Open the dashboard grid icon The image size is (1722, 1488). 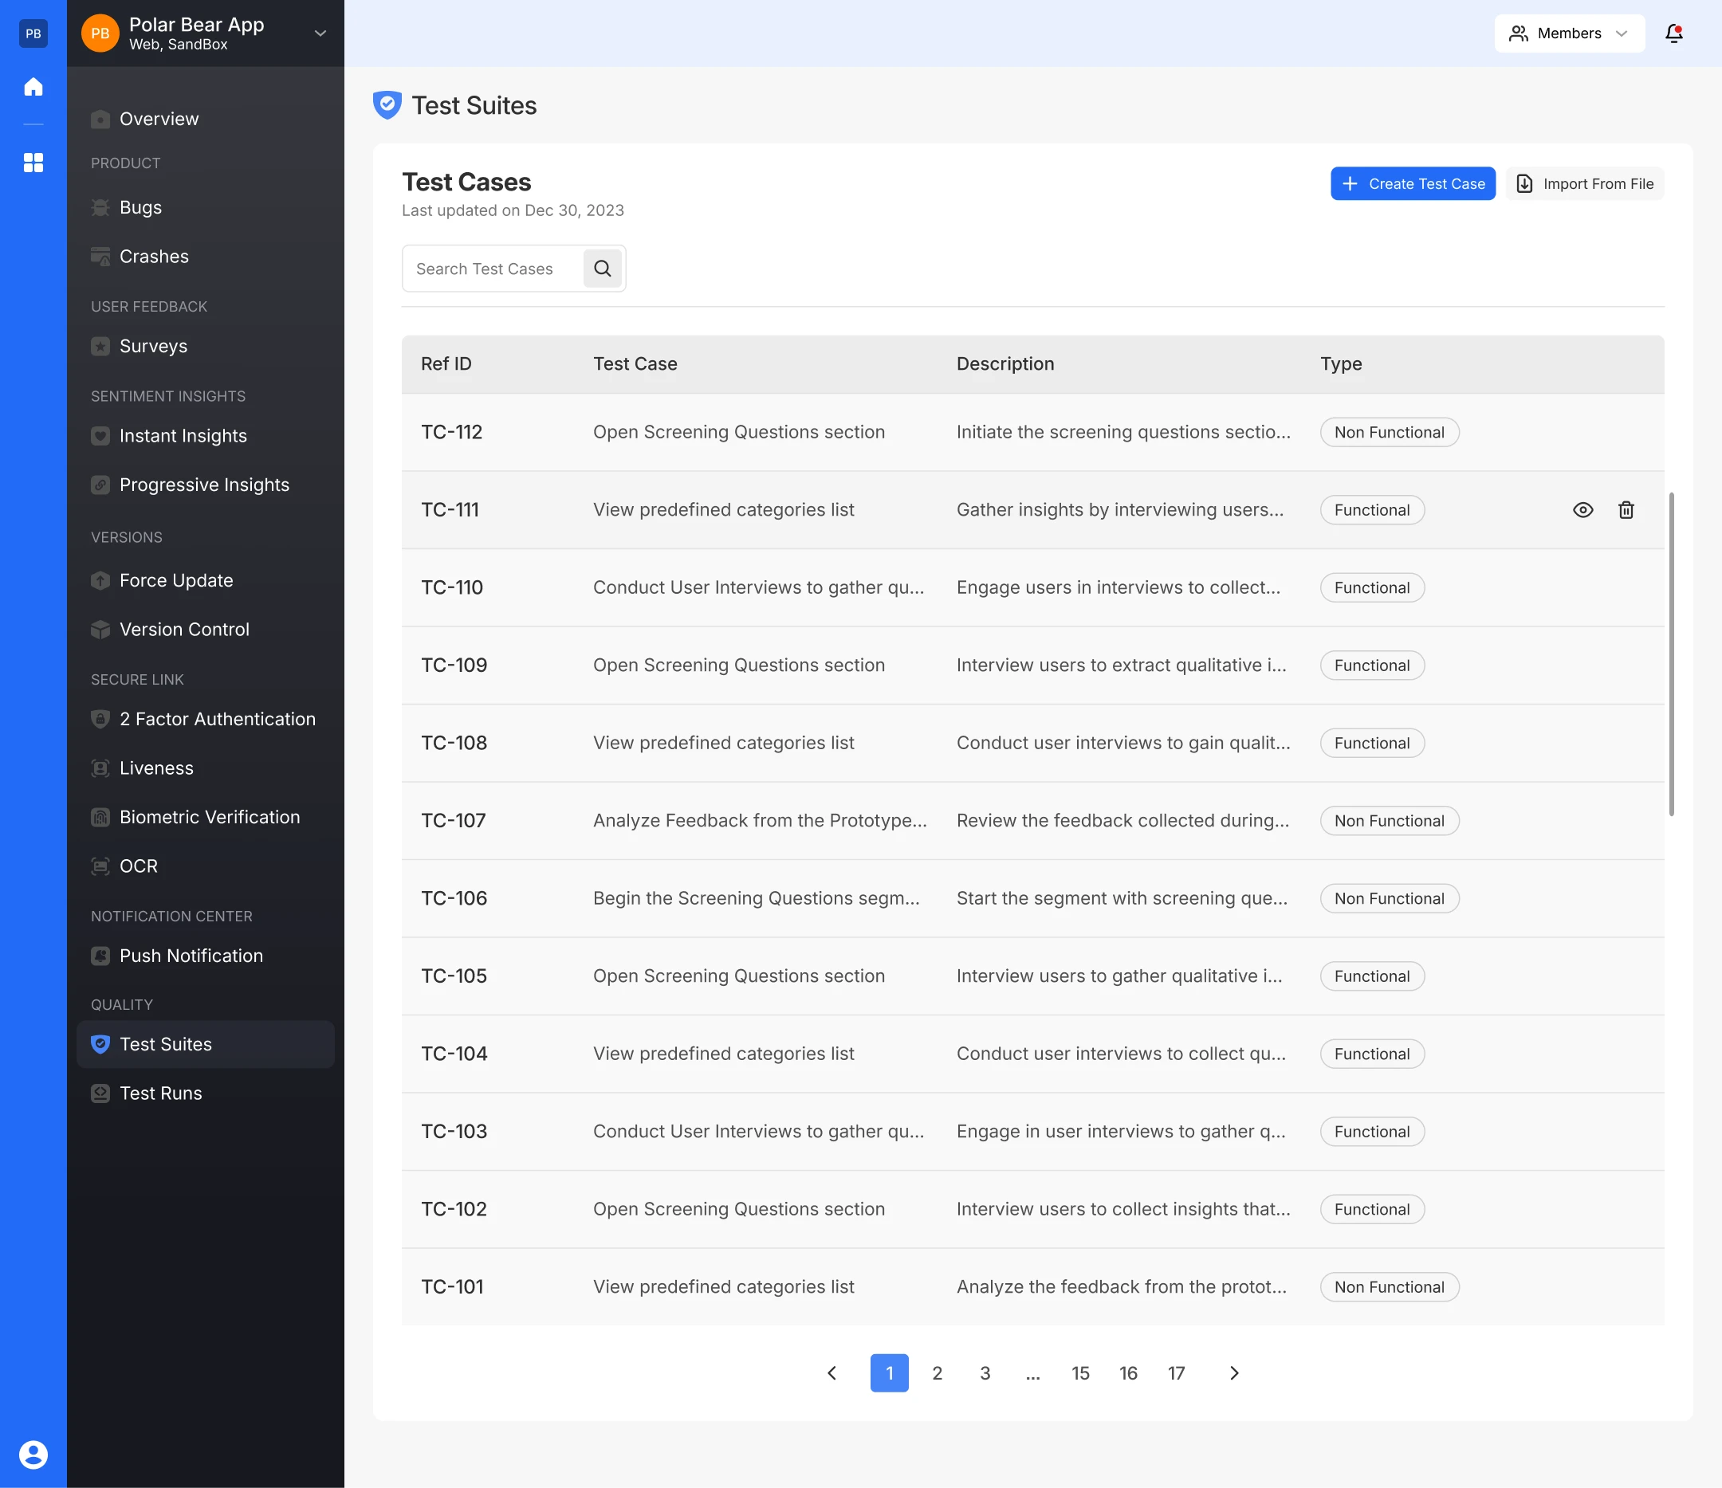click(33, 162)
